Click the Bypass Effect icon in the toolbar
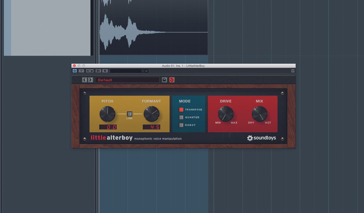 [x=81, y=71]
